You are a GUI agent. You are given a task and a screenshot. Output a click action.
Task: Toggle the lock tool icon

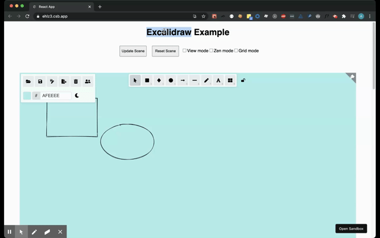coord(243,80)
